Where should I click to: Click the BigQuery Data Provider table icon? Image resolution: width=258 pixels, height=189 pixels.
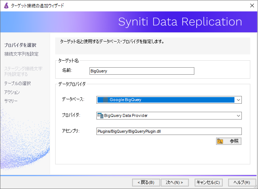coord(100,116)
